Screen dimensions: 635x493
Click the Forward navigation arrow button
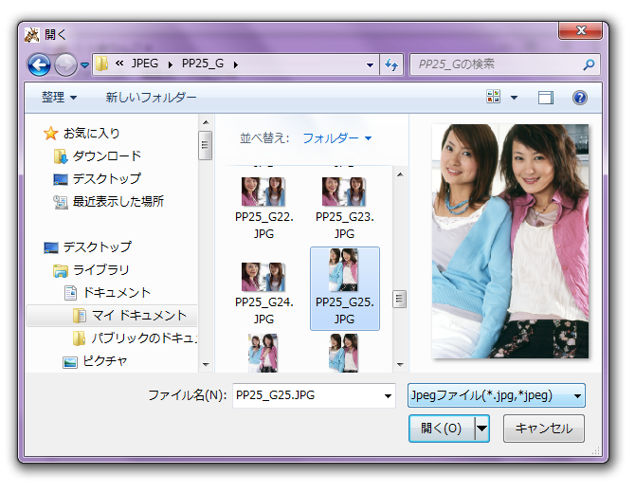pos(65,64)
